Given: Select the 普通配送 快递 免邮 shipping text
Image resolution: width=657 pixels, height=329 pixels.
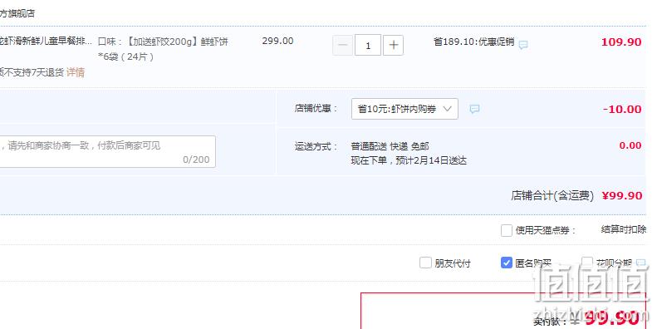Looking at the screenshot, I should pyautogui.click(x=390, y=146).
